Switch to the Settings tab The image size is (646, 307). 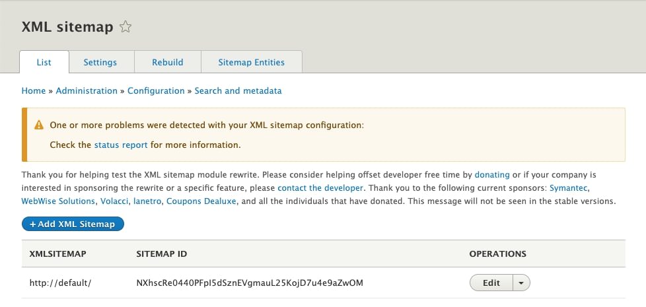(x=100, y=62)
